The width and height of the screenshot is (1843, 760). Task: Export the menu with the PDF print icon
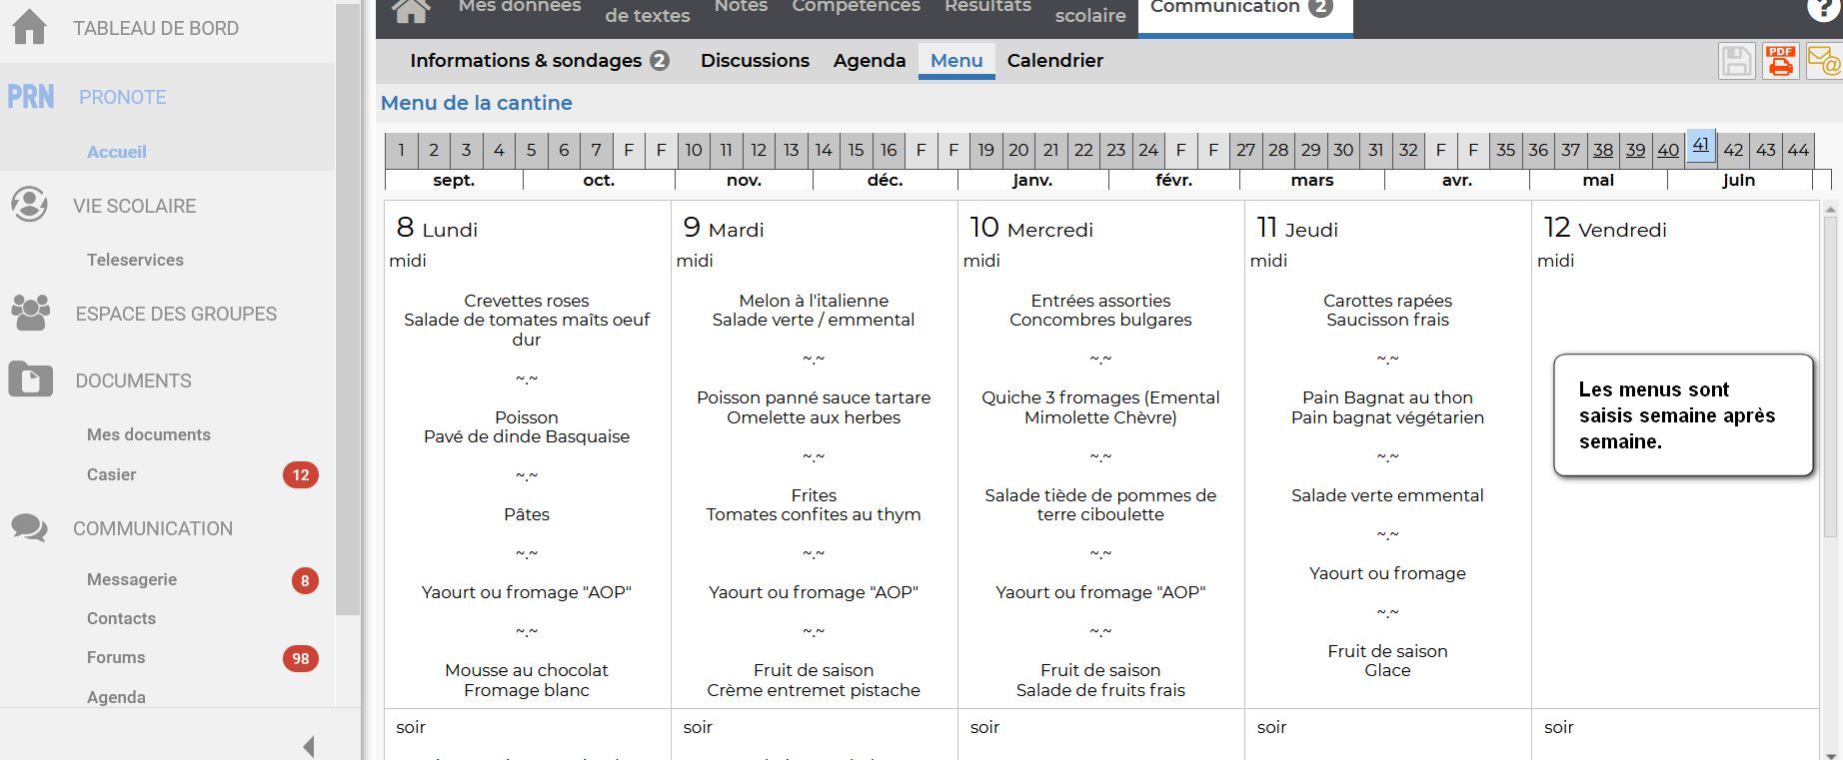coord(1780,62)
